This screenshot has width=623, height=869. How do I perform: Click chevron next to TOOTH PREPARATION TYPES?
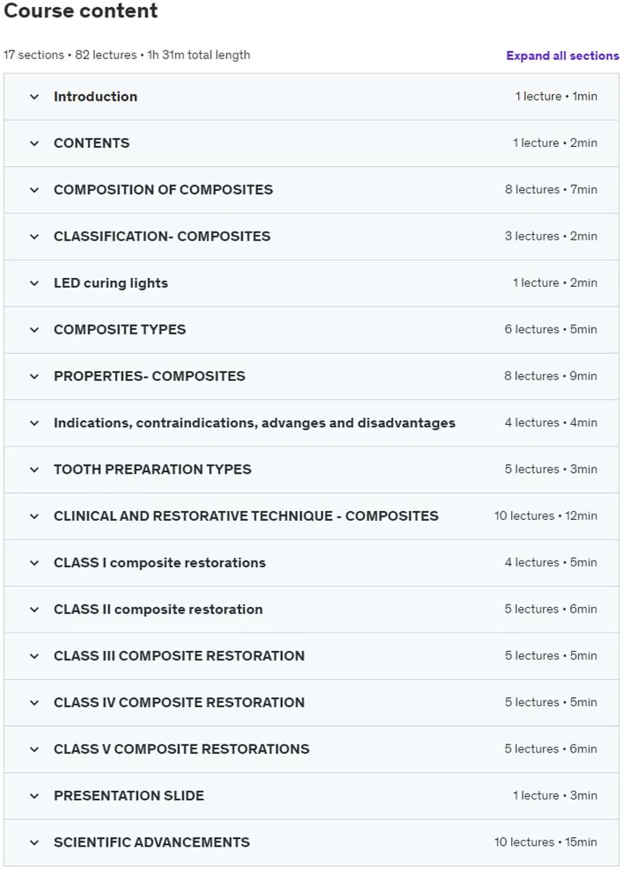[x=34, y=470]
